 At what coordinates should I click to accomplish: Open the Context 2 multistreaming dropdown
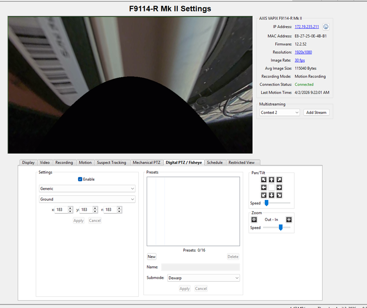tap(280, 112)
